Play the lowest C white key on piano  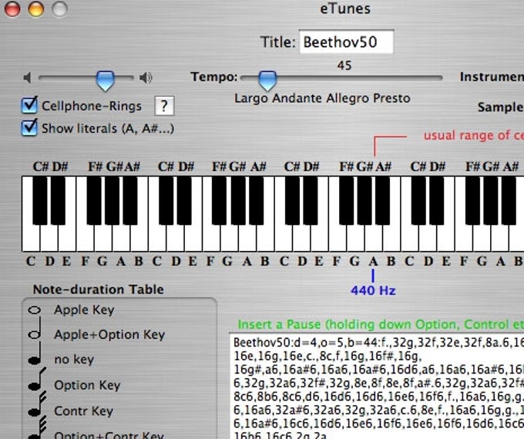coord(31,239)
